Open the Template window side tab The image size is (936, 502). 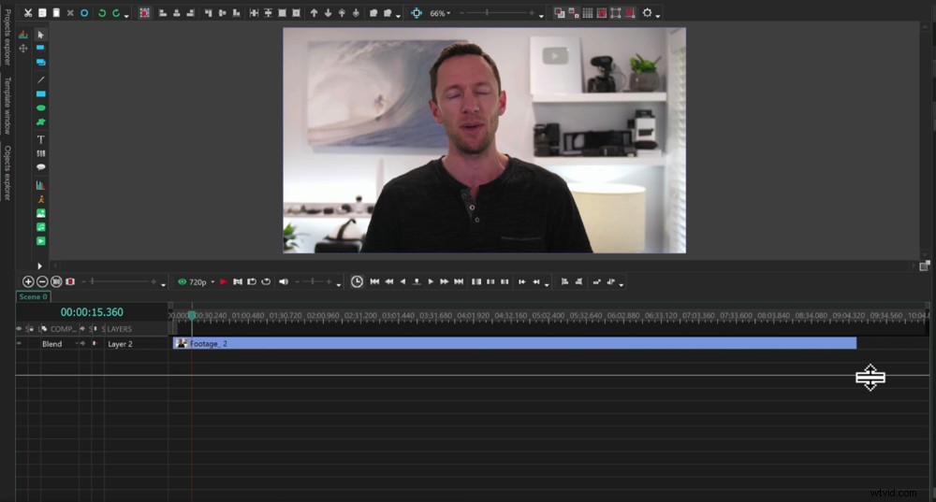pyautogui.click(x=7, y=106)
